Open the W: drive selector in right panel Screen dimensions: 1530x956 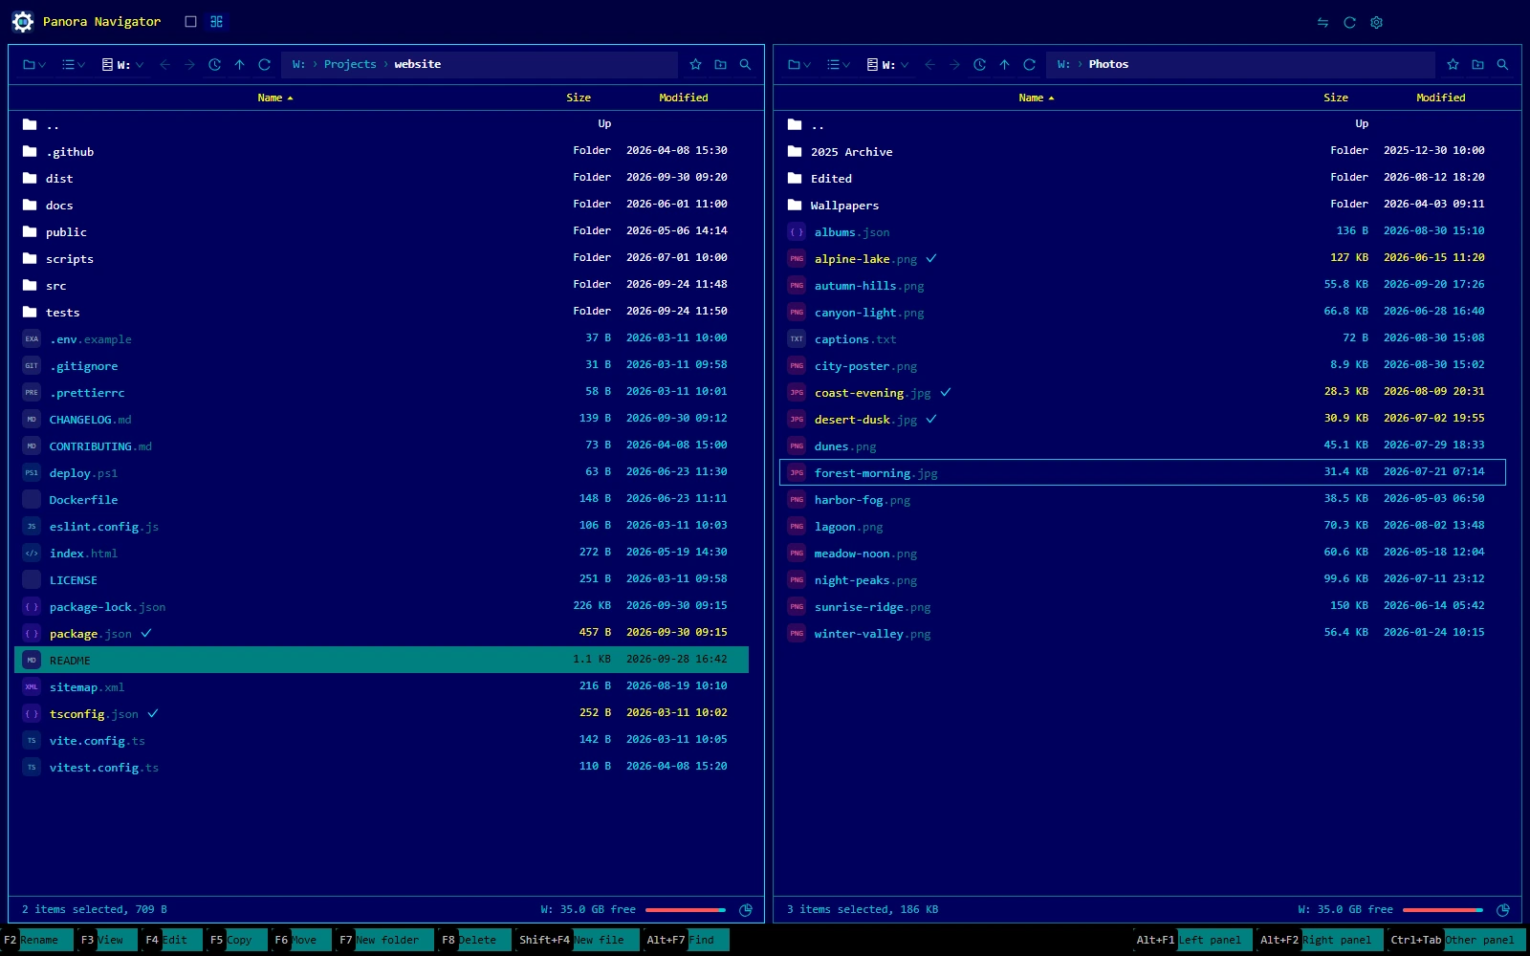tap(887, 64)
